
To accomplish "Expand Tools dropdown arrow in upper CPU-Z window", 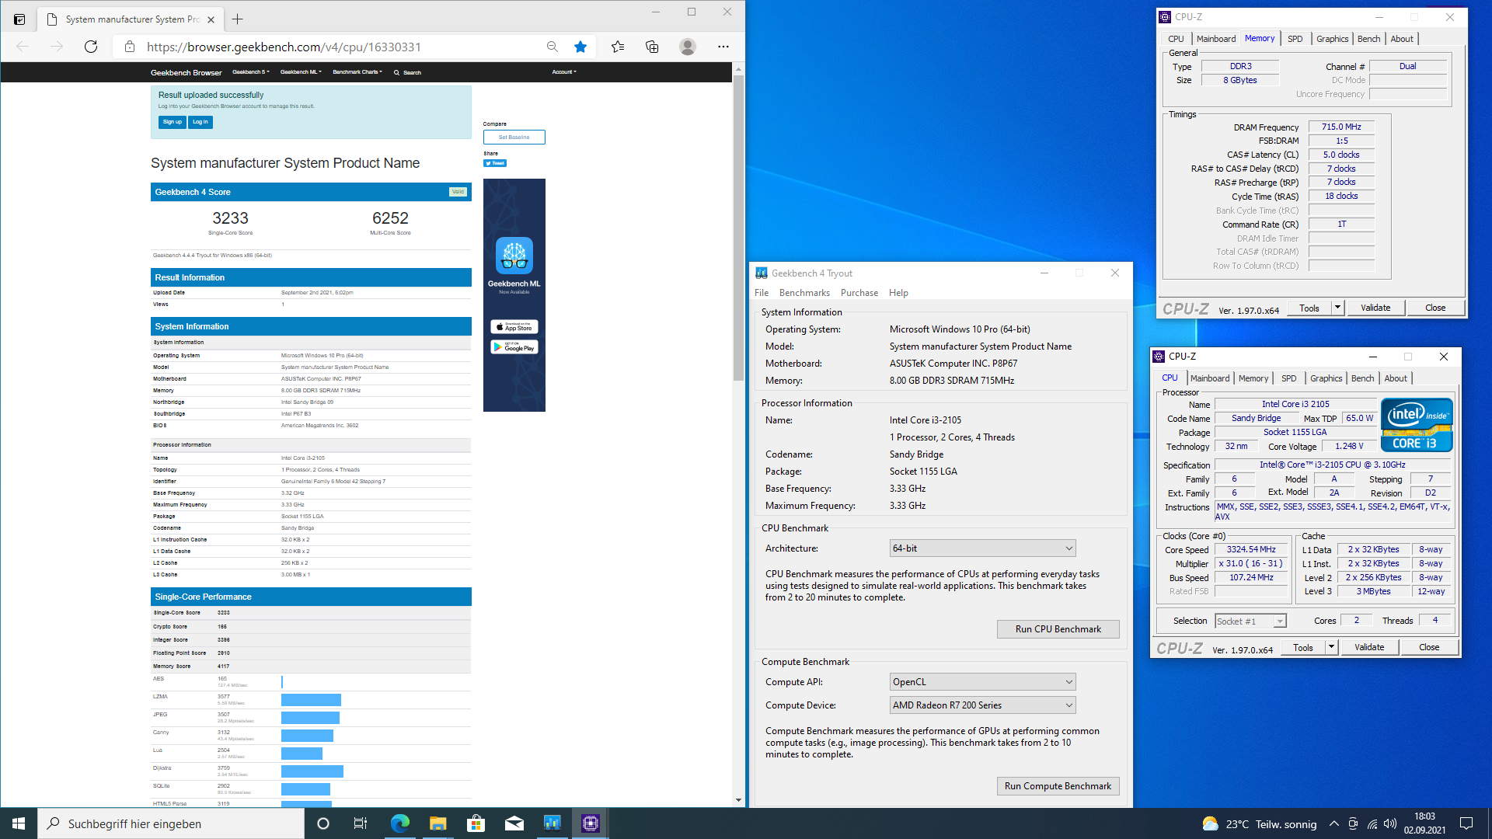I will [1337, 308].
